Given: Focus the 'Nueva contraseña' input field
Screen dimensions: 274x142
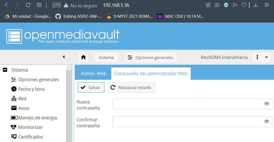Looking at the screenshot, I should coord(192,104).
